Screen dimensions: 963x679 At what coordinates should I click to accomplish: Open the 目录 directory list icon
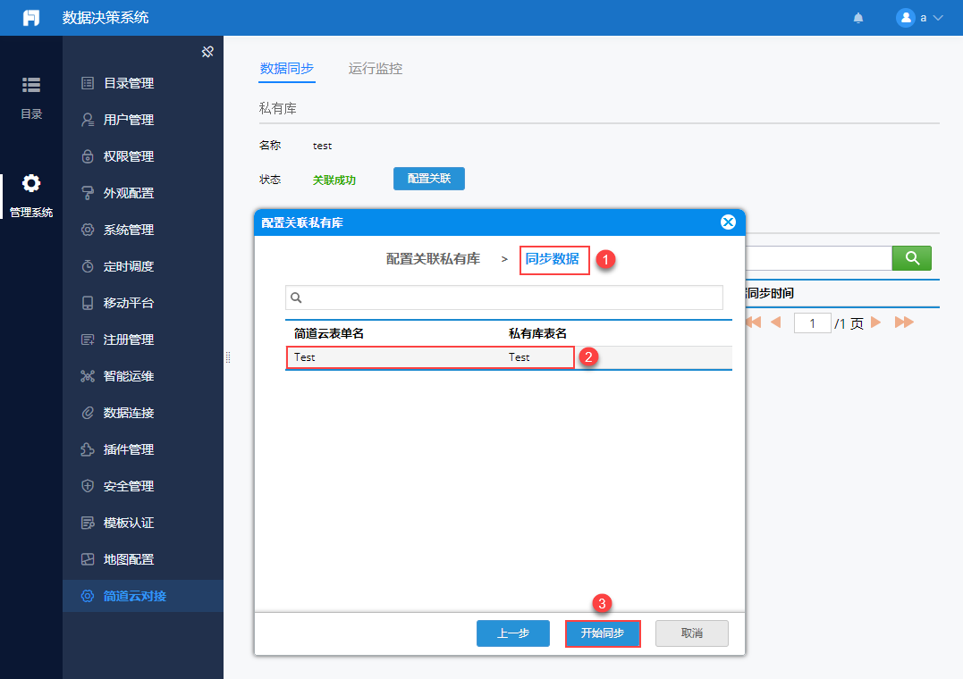point(31,85)
